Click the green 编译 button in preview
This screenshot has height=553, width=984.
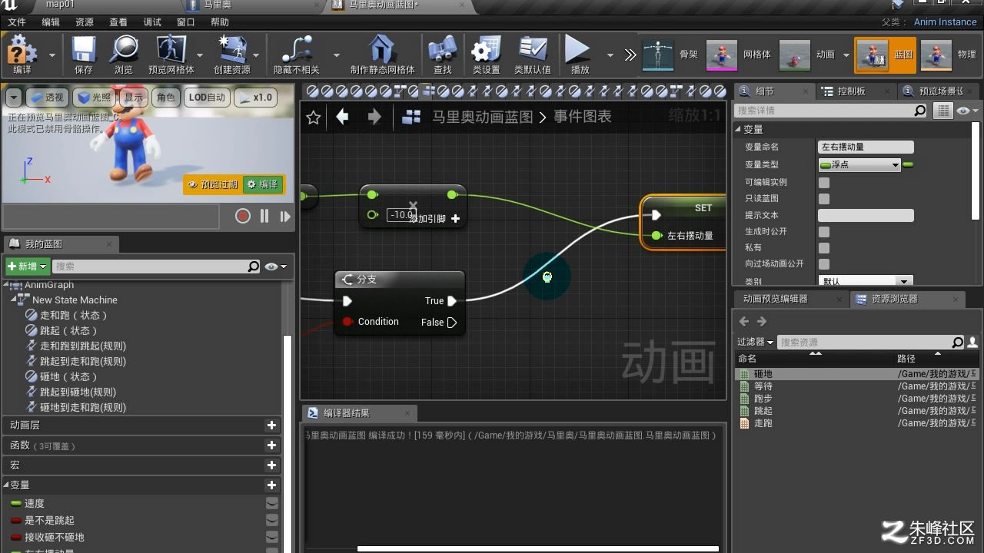click(x=262, y=184)
